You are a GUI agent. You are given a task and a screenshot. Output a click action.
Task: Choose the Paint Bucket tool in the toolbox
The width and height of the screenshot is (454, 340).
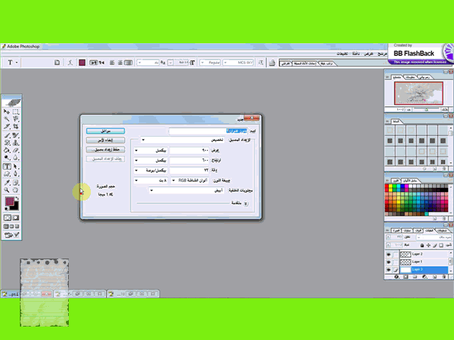click(7, 150)
